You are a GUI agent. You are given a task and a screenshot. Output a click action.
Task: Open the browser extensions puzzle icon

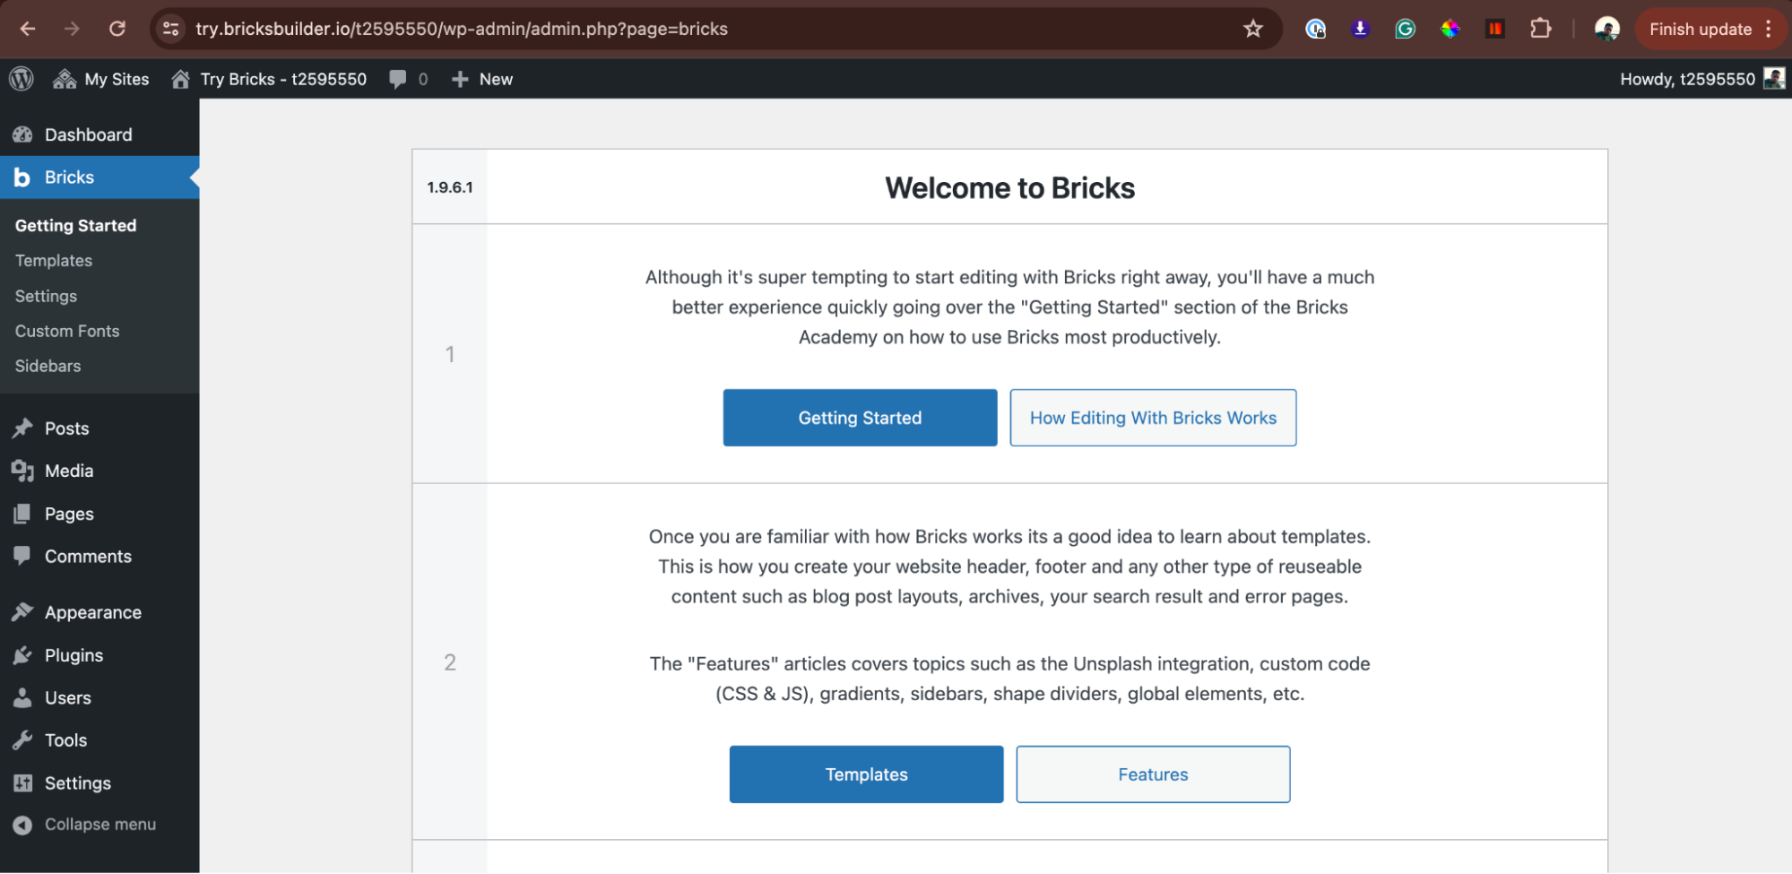pos(1541,28)
